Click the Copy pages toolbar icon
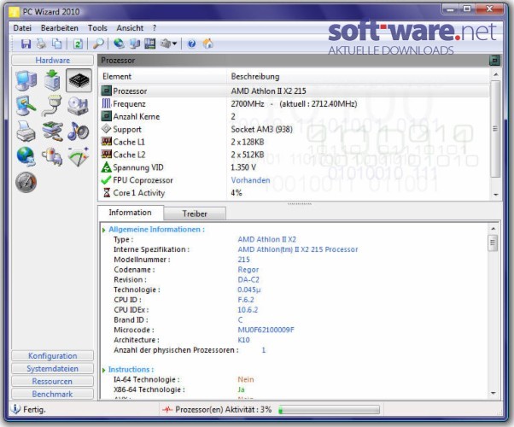The height and width of the screenshot is (427, 514). click(57, 44)
